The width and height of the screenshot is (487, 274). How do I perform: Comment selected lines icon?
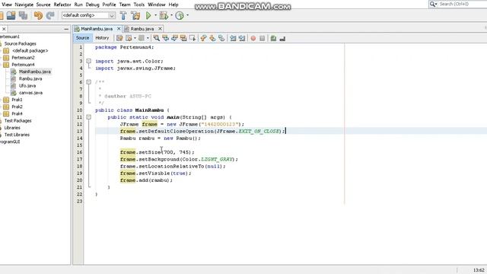tap(273, 38)
